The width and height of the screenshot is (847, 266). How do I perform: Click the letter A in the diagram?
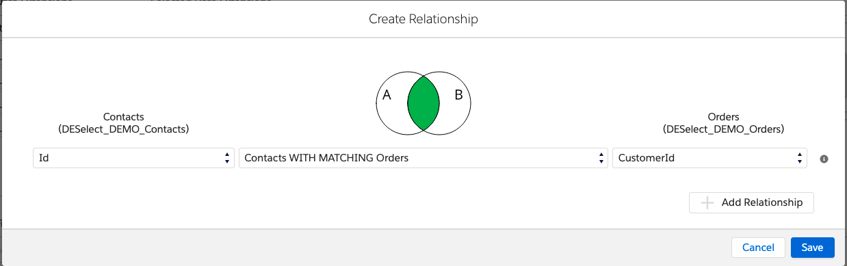pyautogui.click(x=387, y=96)
